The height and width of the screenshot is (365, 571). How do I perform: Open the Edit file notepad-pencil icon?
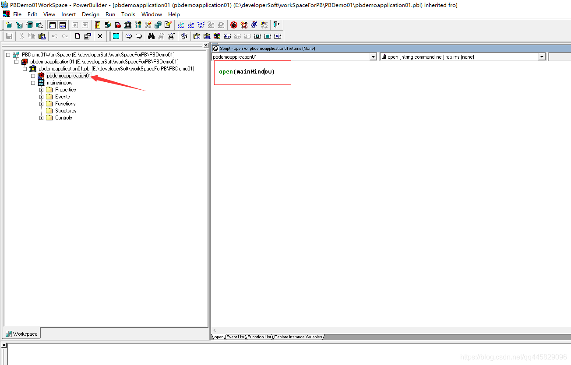[168, 25]
